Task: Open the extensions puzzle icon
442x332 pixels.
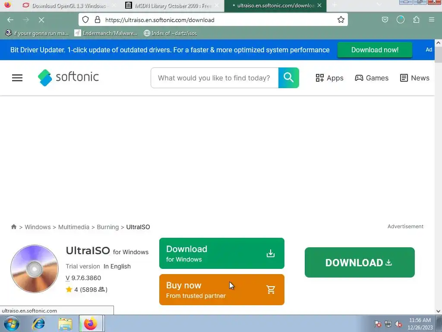Action: [x=416, y=19]
